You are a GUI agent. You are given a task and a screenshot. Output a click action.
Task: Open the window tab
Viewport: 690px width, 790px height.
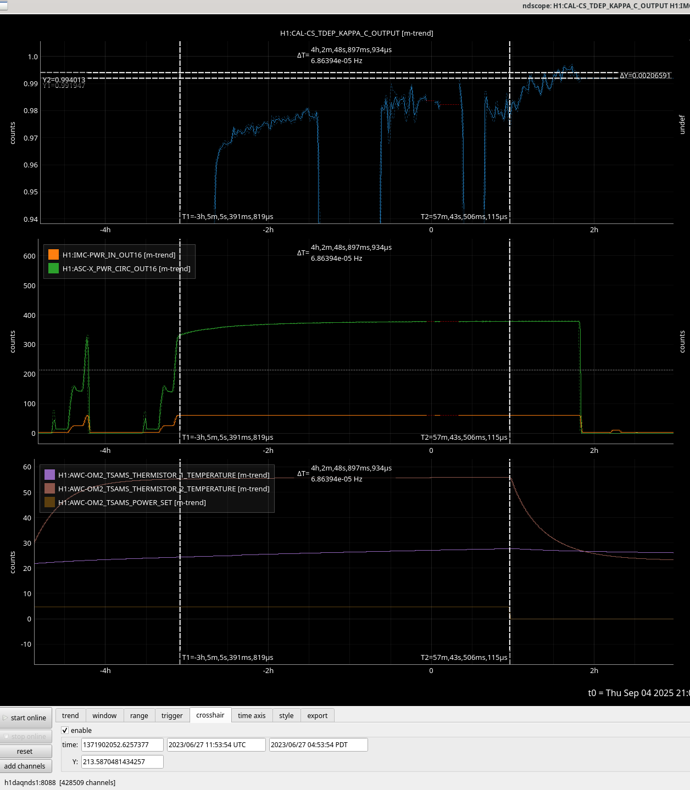click(104, 715)
